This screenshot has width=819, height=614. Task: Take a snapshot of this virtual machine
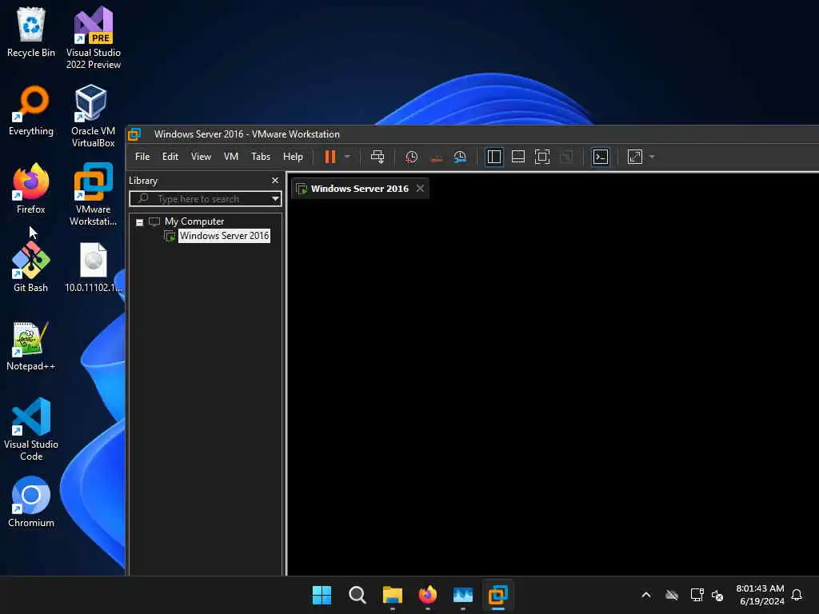[x=412, y=157]
